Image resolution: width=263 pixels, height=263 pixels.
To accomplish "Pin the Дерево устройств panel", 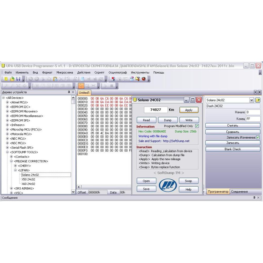I will tap(69, 92).
